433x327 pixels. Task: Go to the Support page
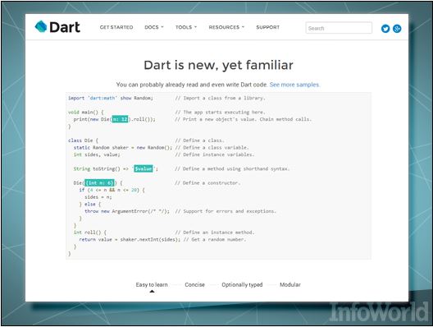267,27
